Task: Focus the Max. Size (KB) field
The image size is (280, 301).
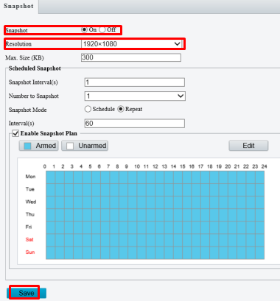Action: [x=131, y=57]
